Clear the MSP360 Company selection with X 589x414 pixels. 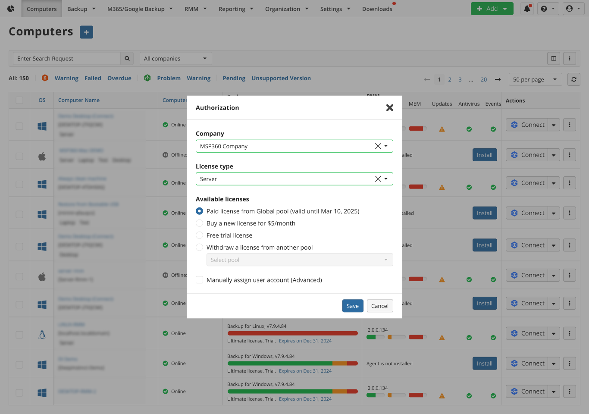click(x=378, y=146)
